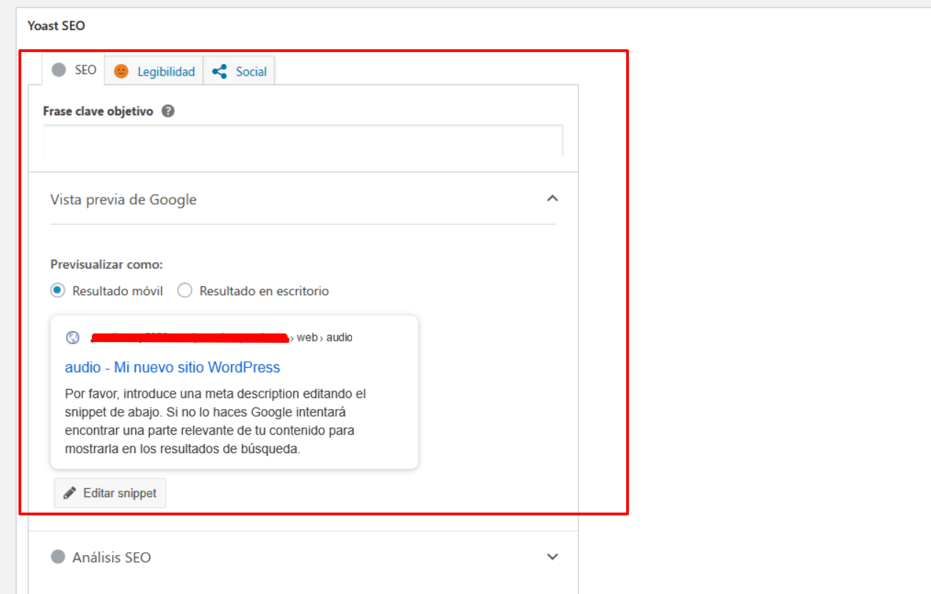The image size is (931, 594).
Task: Click the globe favicon in the snippet preview
Action: click(x=73, y=338)
